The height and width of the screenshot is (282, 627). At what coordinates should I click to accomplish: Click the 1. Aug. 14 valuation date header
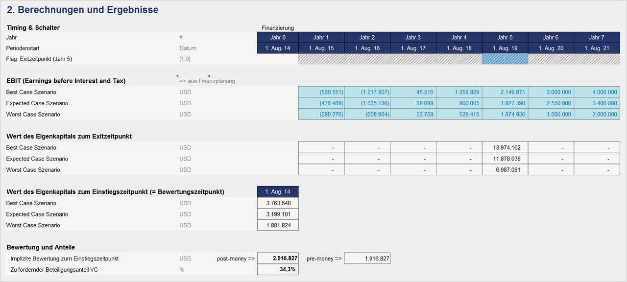277,192
